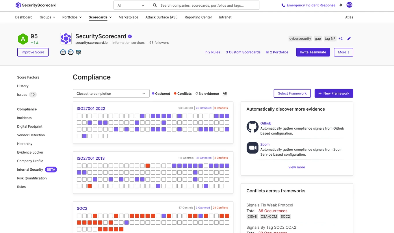Click the Zoom camera logo icon
This screenshot has width=394, height=233.
point(252,148)
